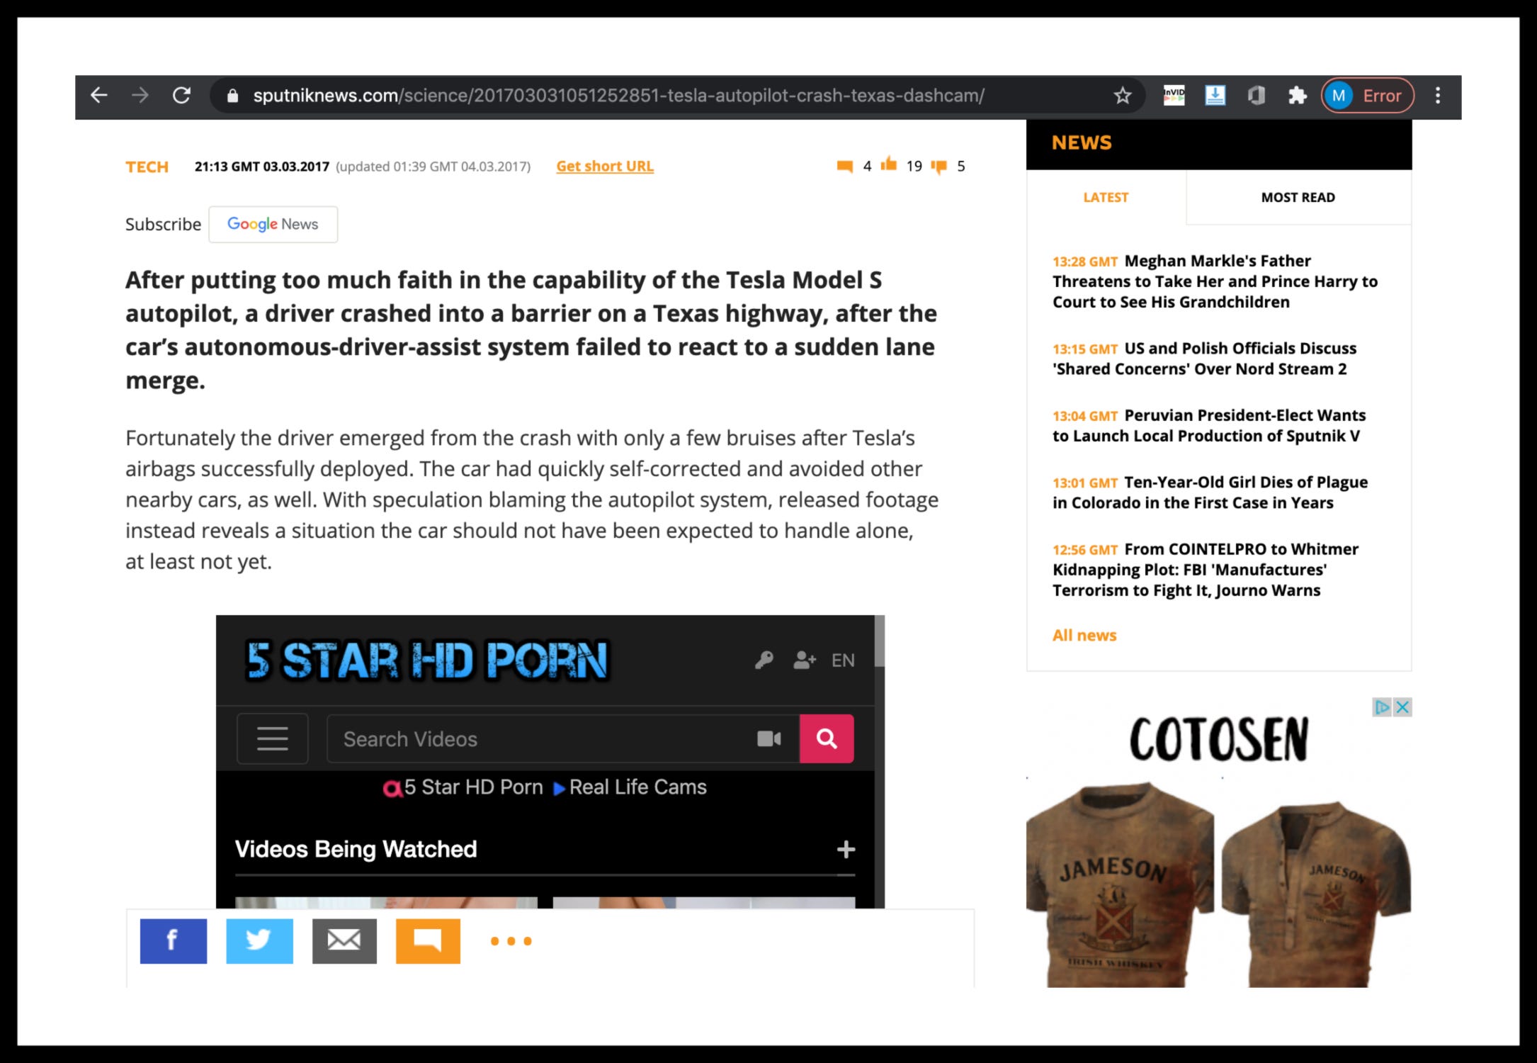Click the right Jameson henley shirt image
The width and height of the screenshot is (1537, 1063).
[x=1317, y=894]
